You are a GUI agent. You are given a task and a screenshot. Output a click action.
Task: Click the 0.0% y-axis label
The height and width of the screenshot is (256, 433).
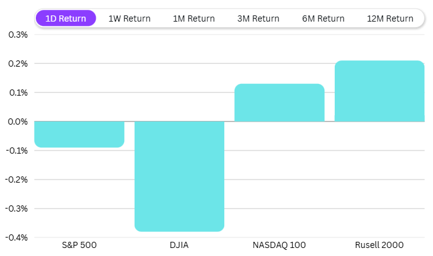pos(18,122)
